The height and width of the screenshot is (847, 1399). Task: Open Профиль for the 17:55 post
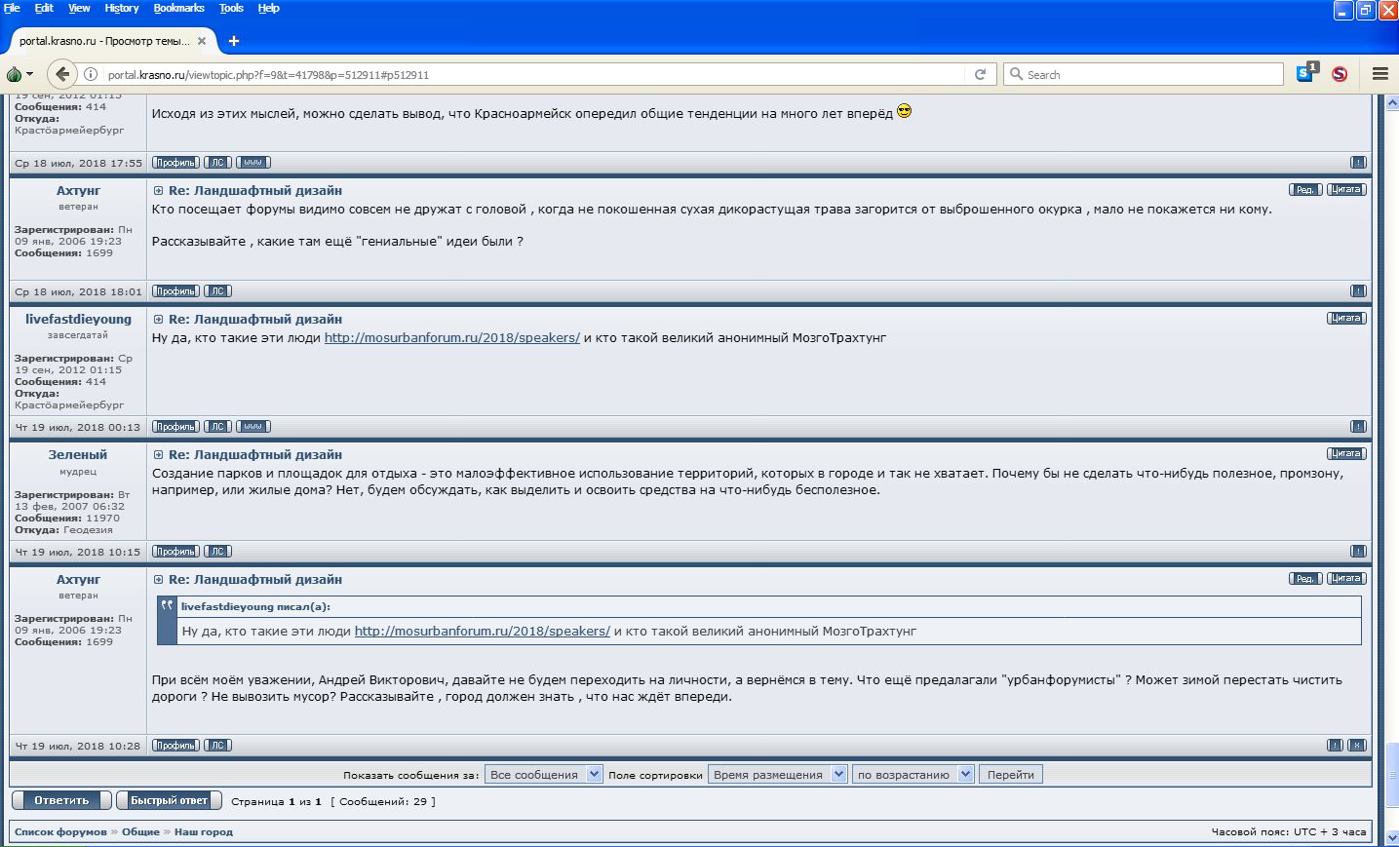(175, 163)
